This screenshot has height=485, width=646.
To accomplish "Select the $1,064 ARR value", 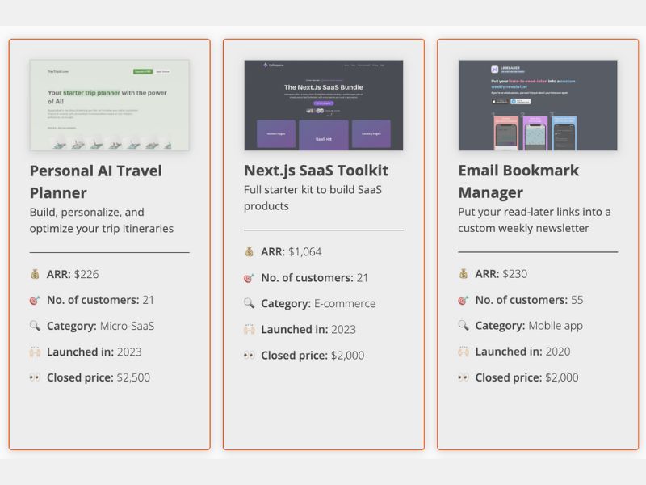I will tap(305, 251).
